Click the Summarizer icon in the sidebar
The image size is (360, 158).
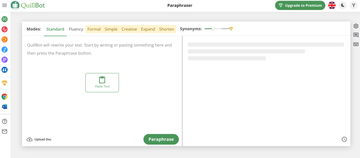coord(5,60)
